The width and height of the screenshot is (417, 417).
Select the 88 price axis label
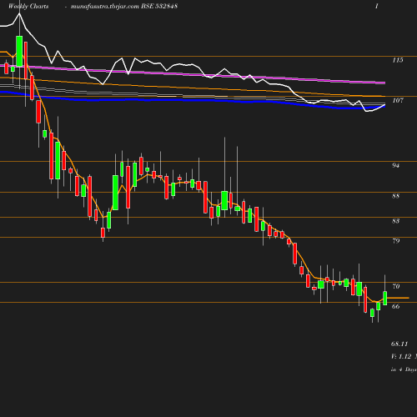pyautogui.click(x=396, y=196)
